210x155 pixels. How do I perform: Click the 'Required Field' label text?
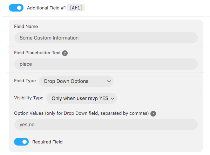pos(47,142)
